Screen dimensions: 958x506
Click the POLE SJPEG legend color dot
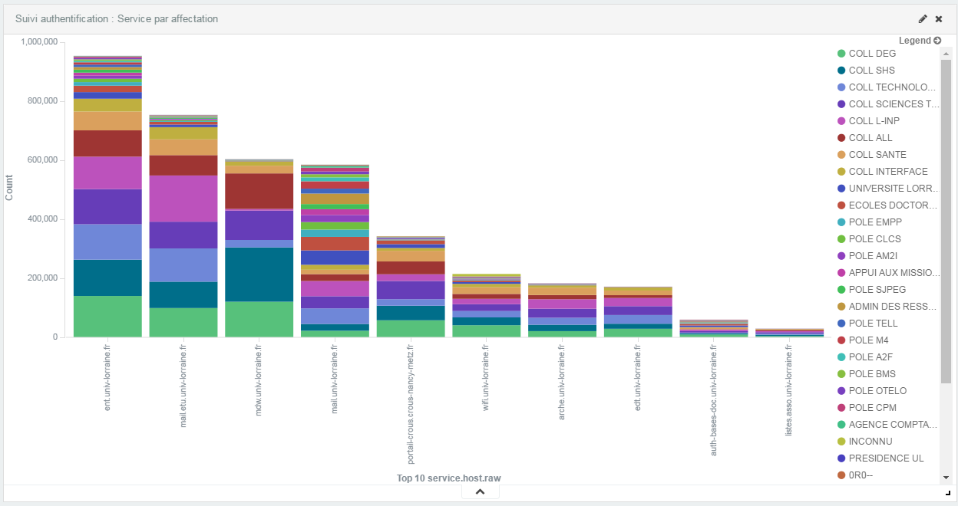[841, 290]
